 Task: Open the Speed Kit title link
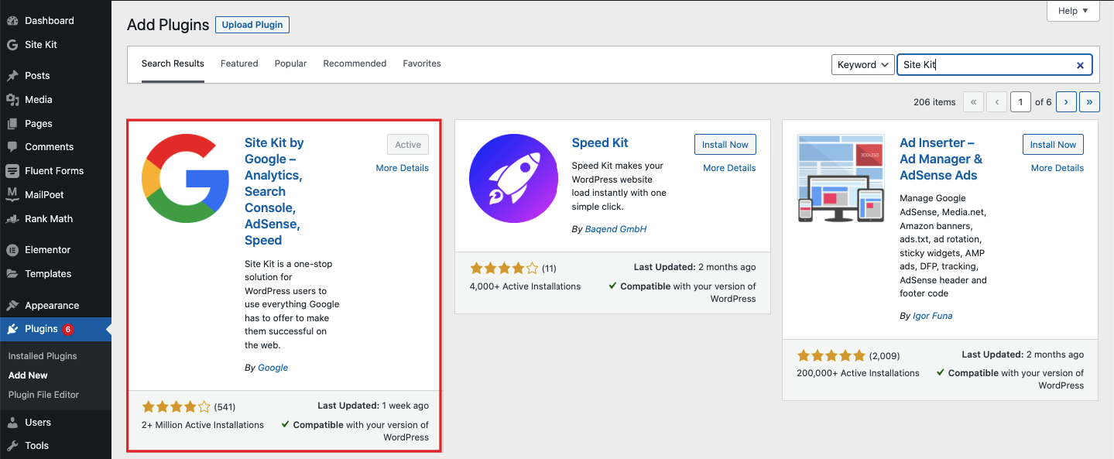coord(600,142)
